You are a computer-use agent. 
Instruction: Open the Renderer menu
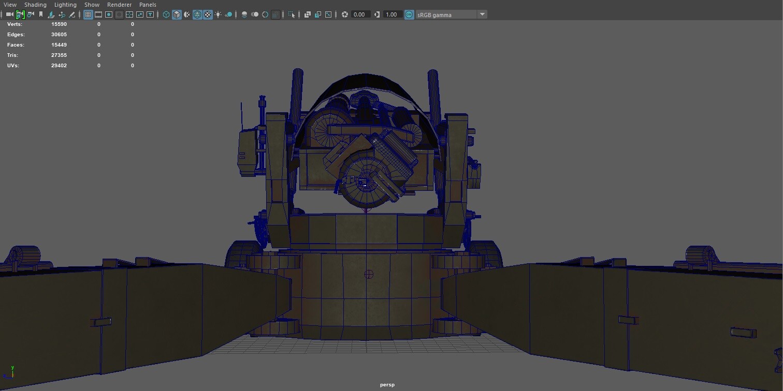click(119, 5)
